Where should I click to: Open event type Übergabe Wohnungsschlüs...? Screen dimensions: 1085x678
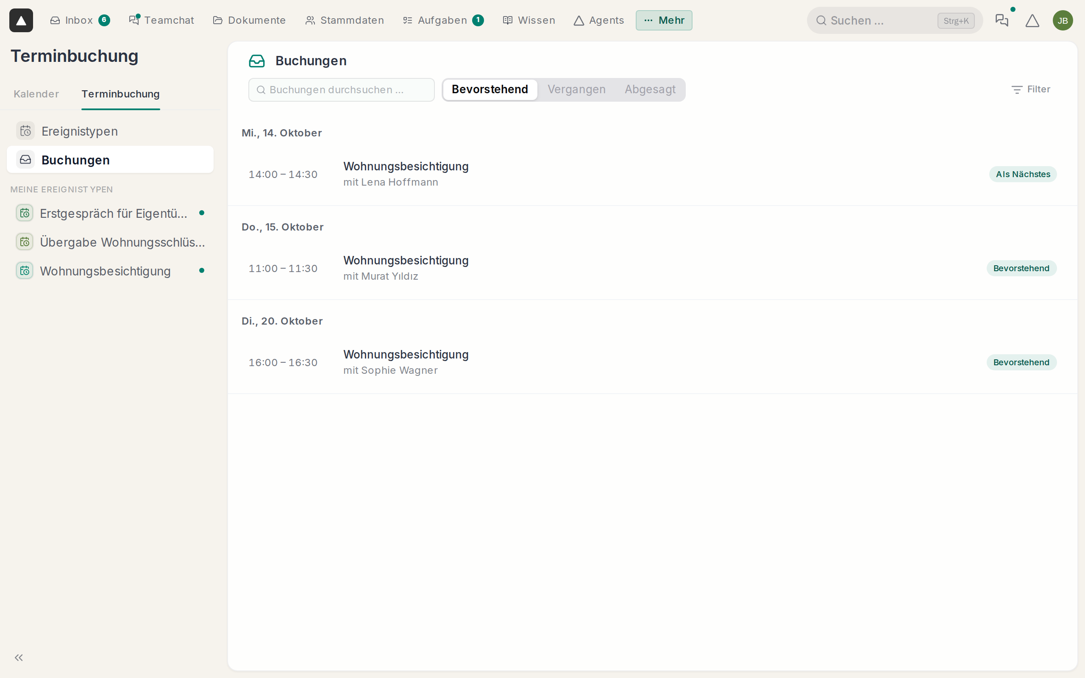click(110, 242)
